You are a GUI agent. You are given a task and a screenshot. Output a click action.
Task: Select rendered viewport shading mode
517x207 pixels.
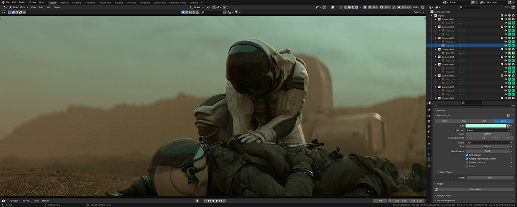pyautogui.click(x=356, y=7)
